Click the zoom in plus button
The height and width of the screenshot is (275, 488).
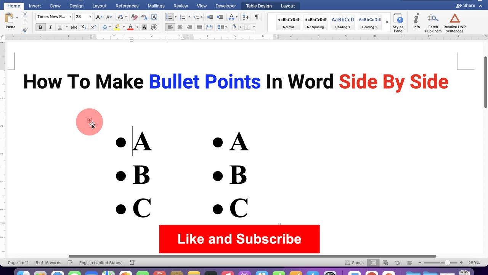(461, 263)
